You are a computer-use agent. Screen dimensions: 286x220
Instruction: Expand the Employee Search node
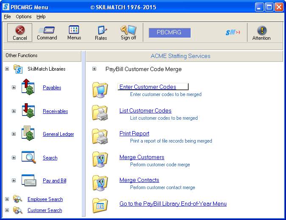[x=7, y=199]
